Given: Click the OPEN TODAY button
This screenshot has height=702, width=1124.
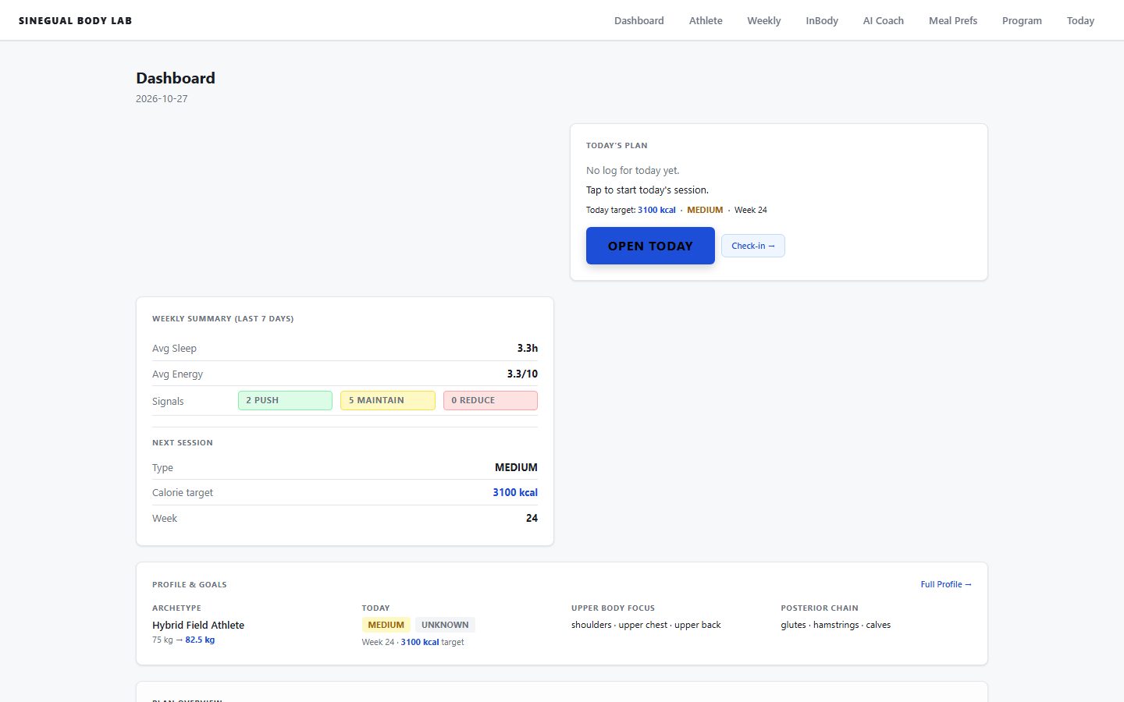Looking at the screenshot, I should (650, 246).
